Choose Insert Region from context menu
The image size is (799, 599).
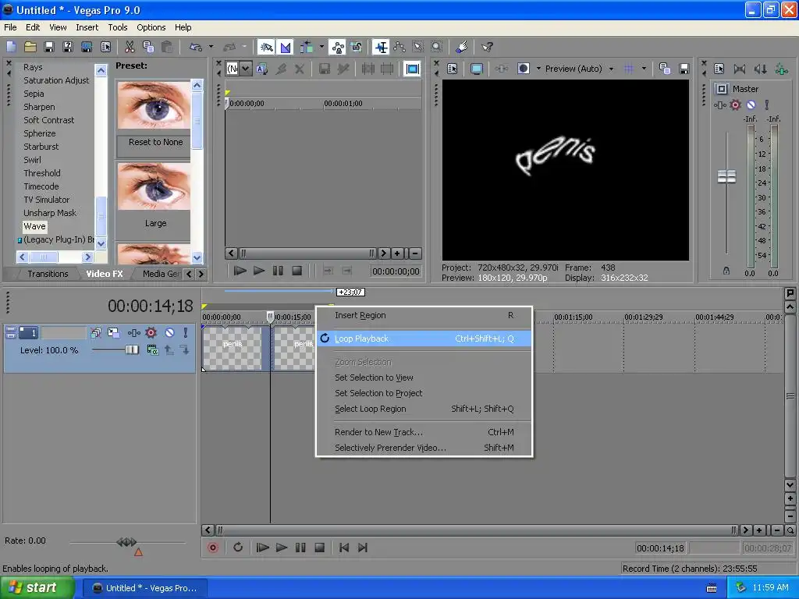[x=424, y=315]
